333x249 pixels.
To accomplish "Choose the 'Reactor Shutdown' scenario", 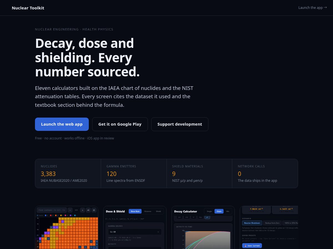I will coord(252,223).
